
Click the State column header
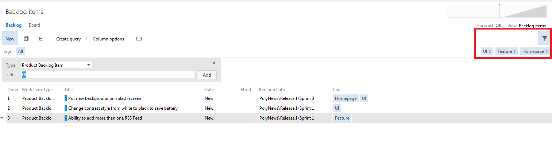(209, 90)
